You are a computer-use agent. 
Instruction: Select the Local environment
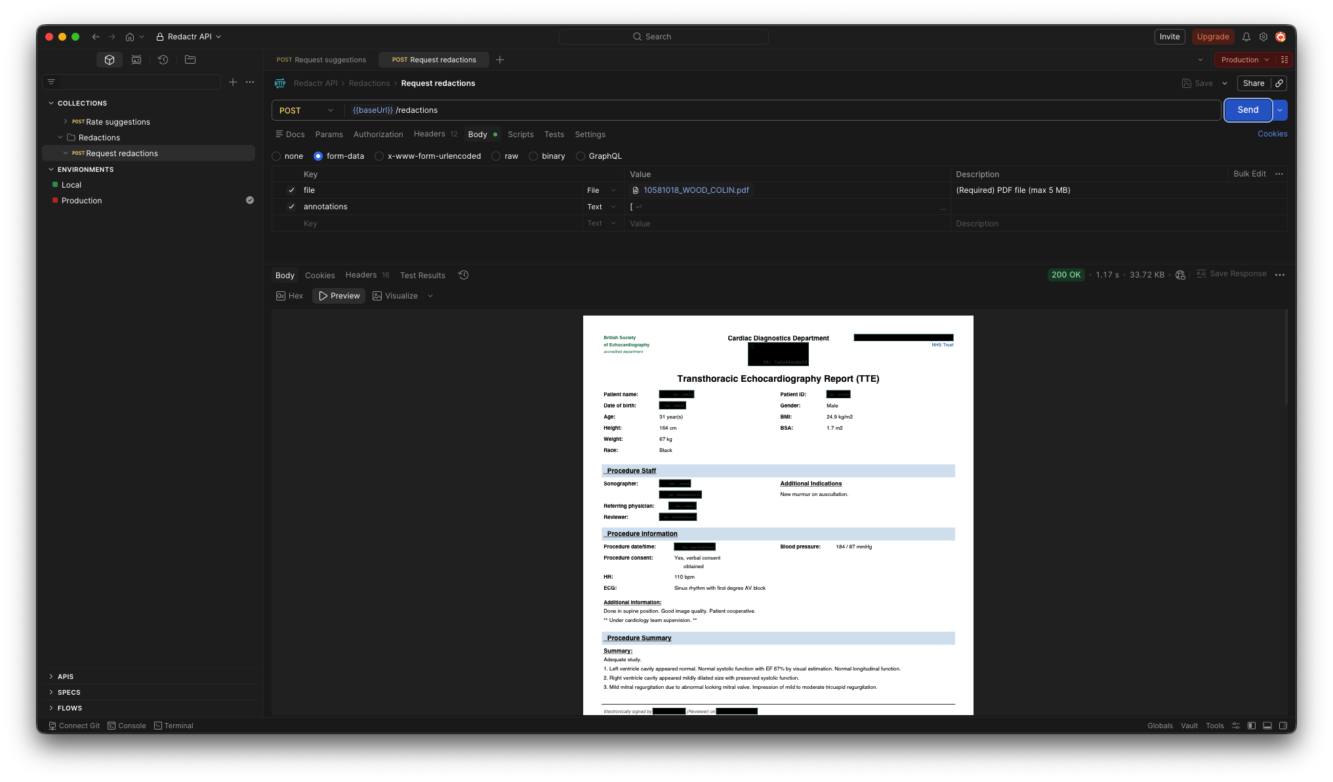[x=71, y=185]
